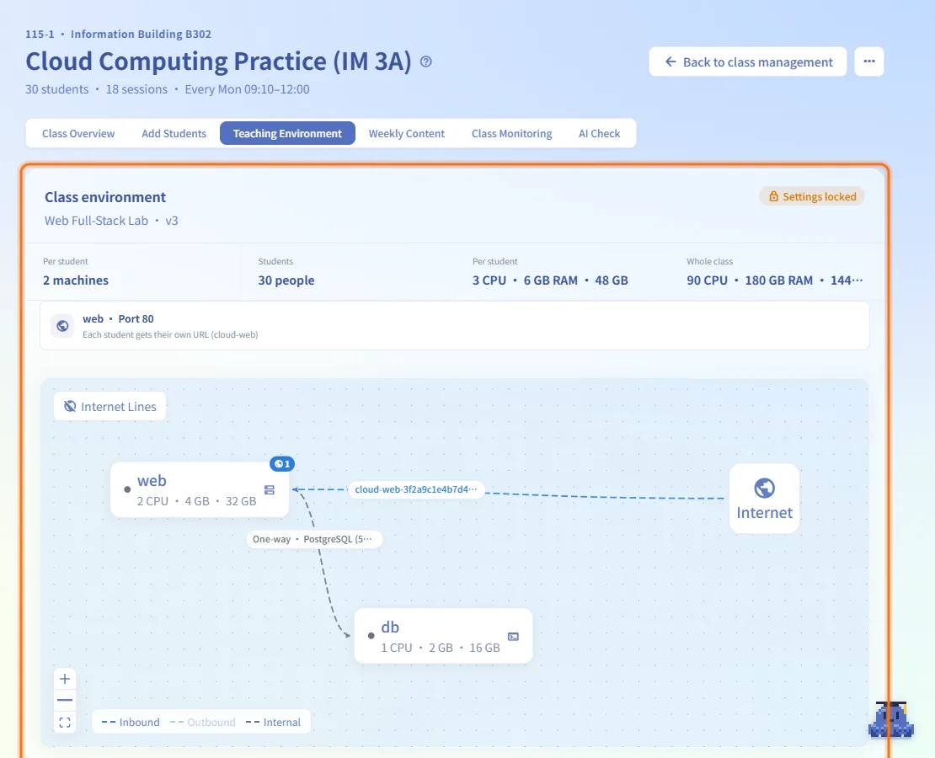Click the 3 CPU 6 GB RAM 48 GB value
The height and width of the screenshot is (758, 935).
[x=550, y=280]
